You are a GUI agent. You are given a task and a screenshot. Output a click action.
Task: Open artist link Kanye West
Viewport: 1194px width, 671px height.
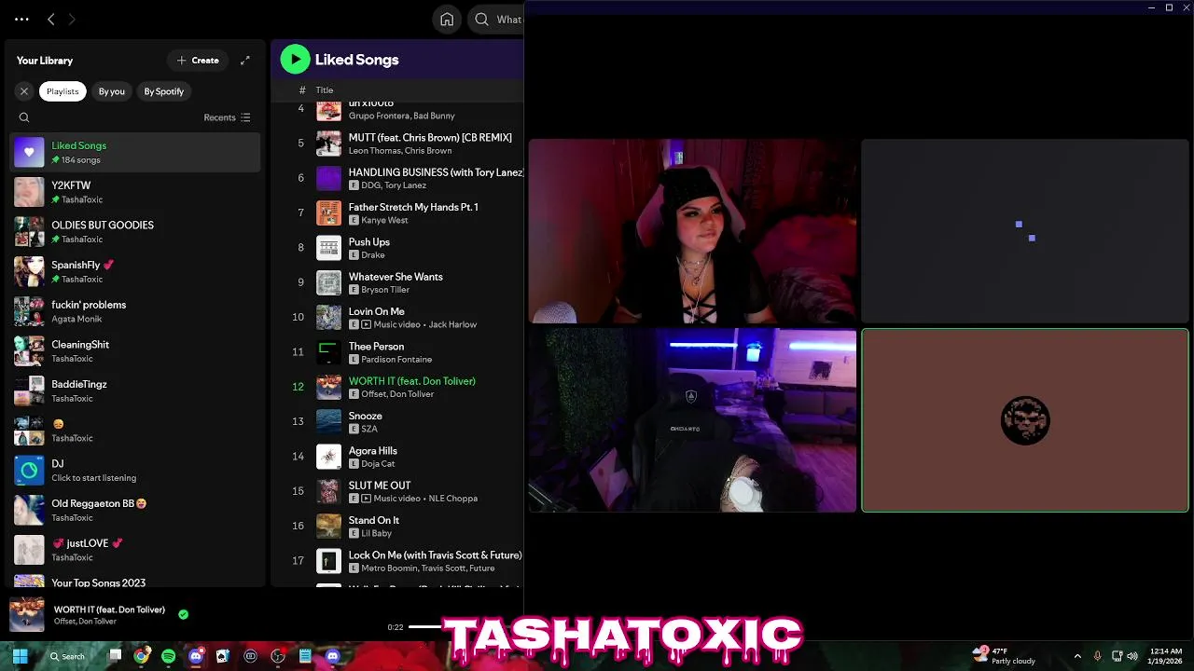pyautogui.click(x=384, y=221)
